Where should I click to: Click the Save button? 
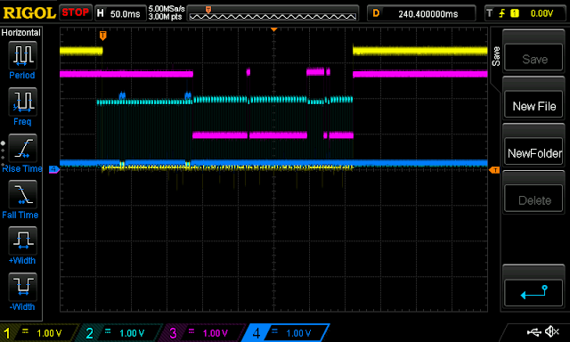click(533, 57)
